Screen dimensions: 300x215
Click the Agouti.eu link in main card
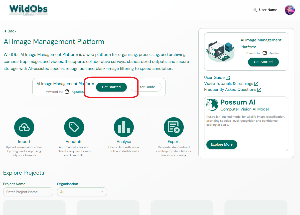(x=78, y=92)
